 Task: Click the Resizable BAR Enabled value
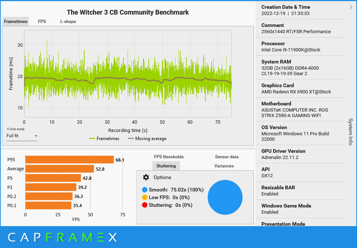270,194
